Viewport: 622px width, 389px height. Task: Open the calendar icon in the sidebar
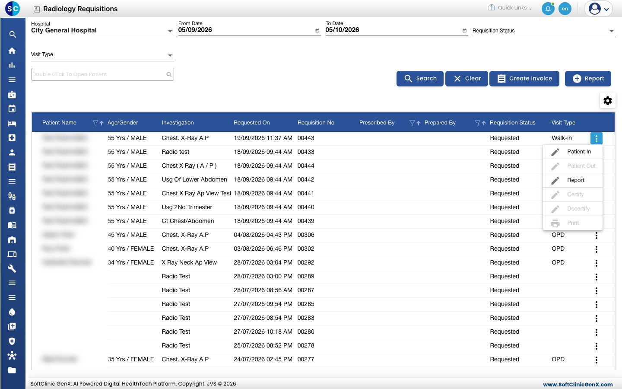point(12,108)
